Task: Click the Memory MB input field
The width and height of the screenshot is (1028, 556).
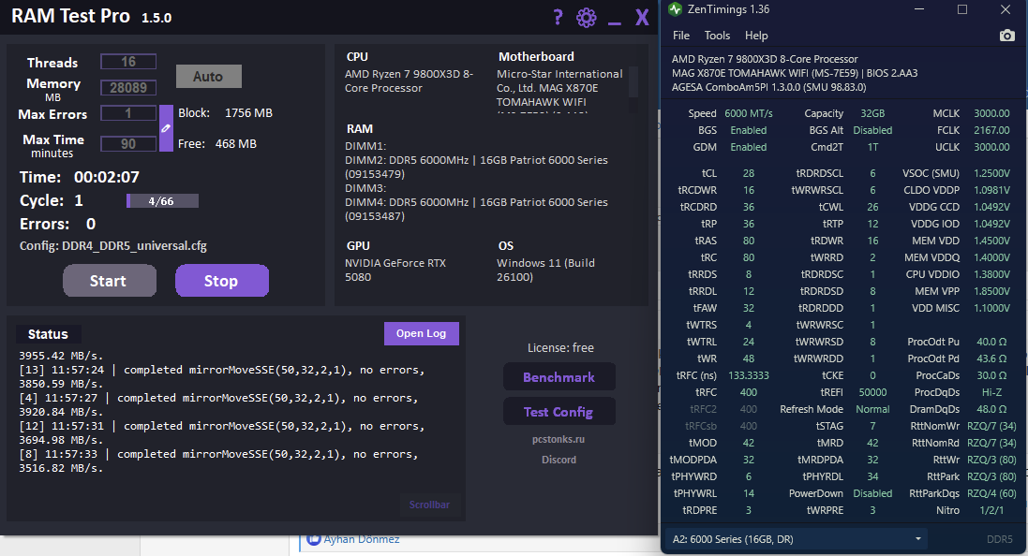Action: click(128, 88)
